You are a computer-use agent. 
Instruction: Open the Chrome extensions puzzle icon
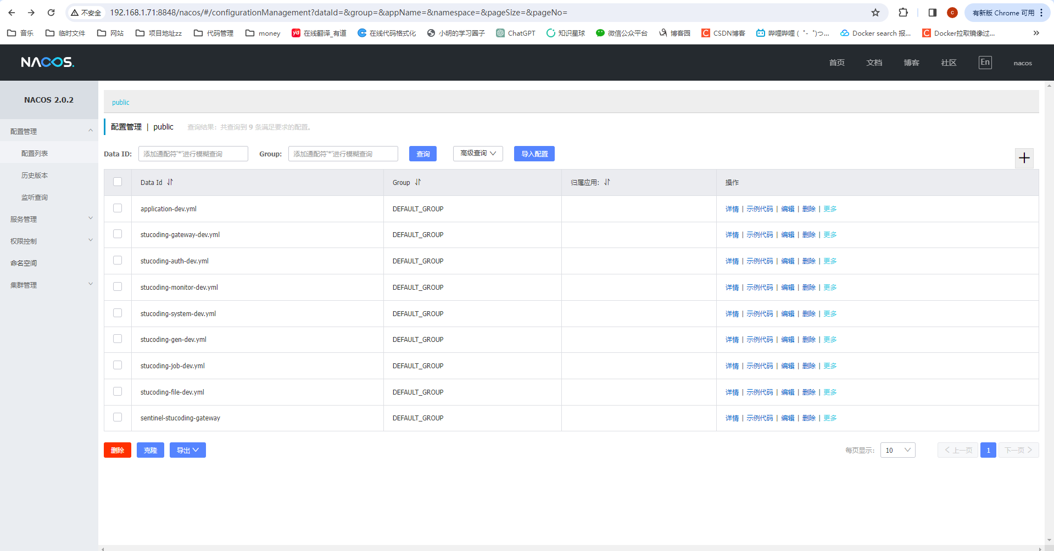coord(903,13)
